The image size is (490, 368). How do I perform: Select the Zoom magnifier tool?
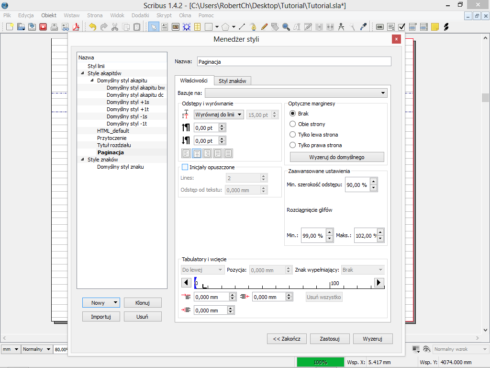tap(286, 27)
